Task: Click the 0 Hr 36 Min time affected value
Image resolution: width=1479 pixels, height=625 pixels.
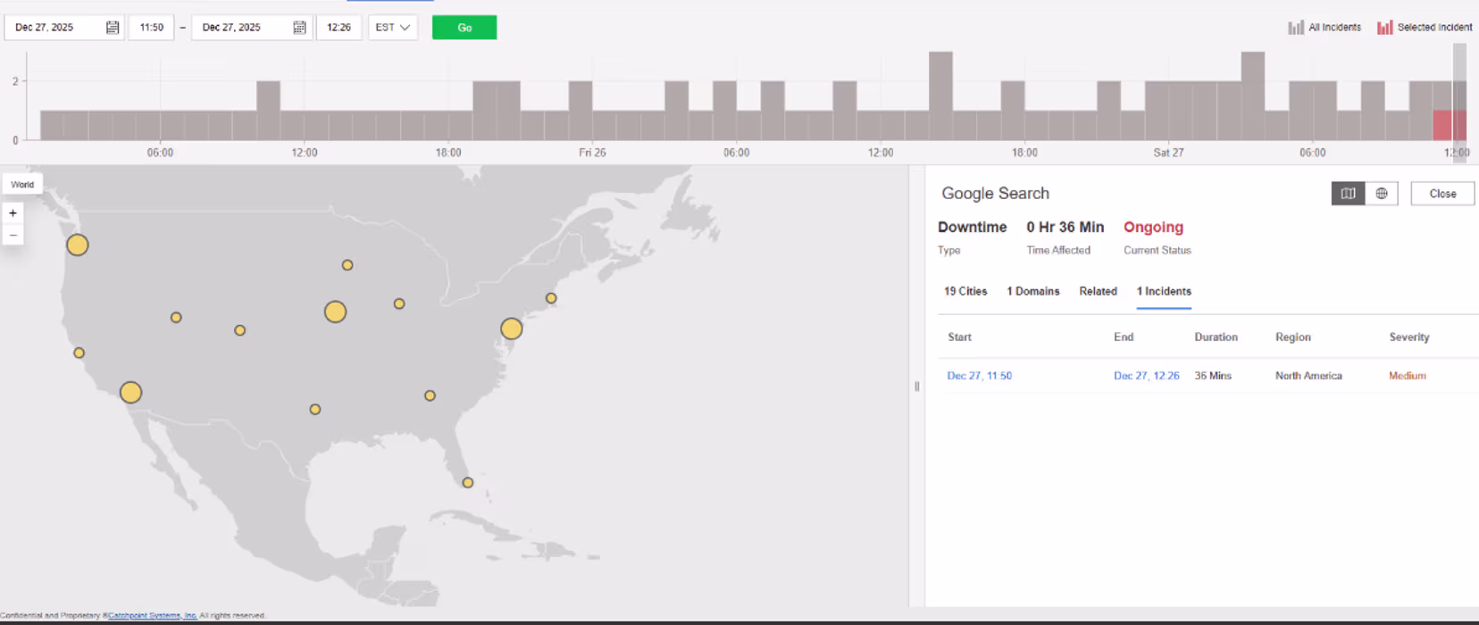Action: coord(1065,228)
